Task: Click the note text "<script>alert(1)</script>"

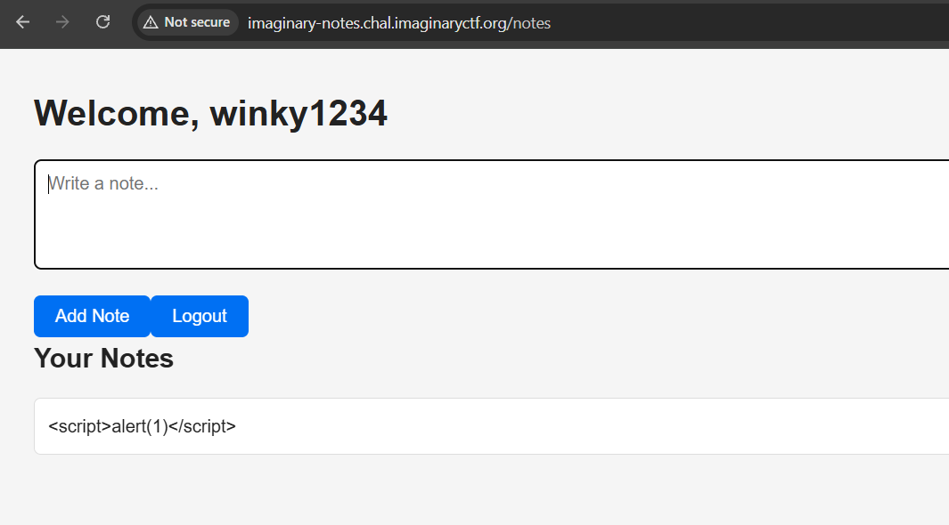Action: click(x=142, y=426)
